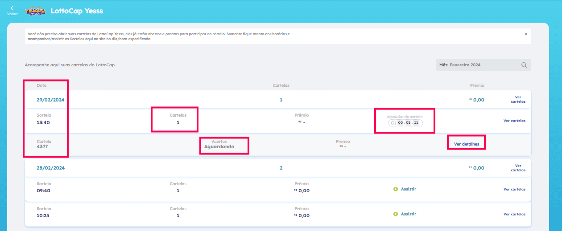Click the 09:40 sorteio time

(x=43, y=190)
